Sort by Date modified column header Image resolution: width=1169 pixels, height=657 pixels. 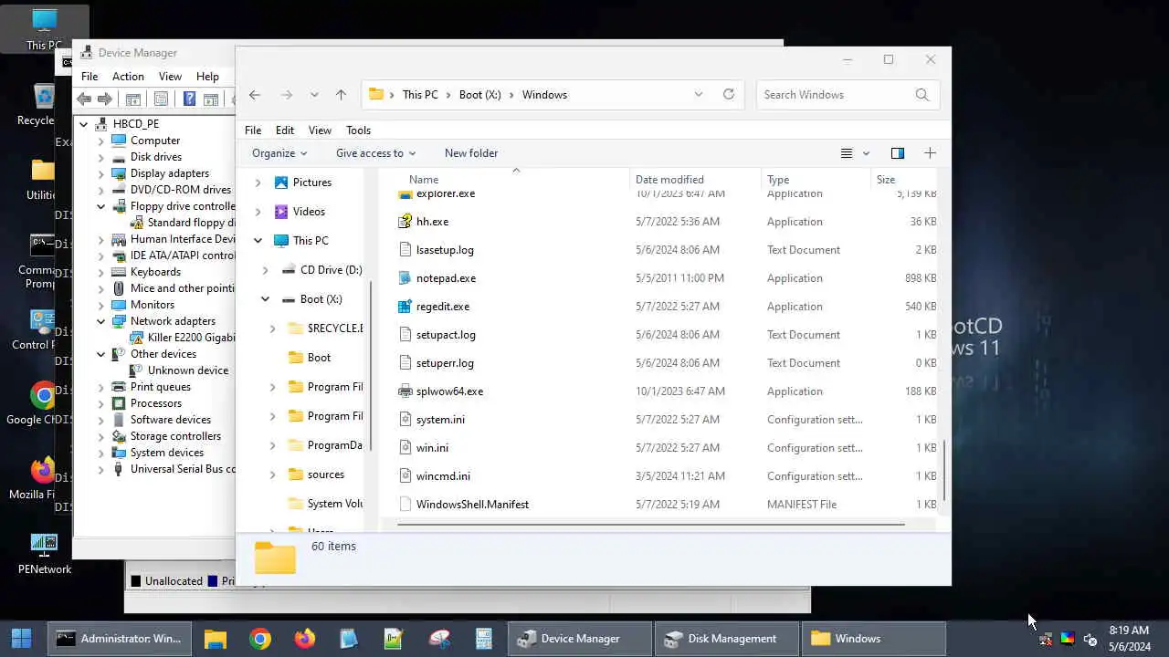694,180
